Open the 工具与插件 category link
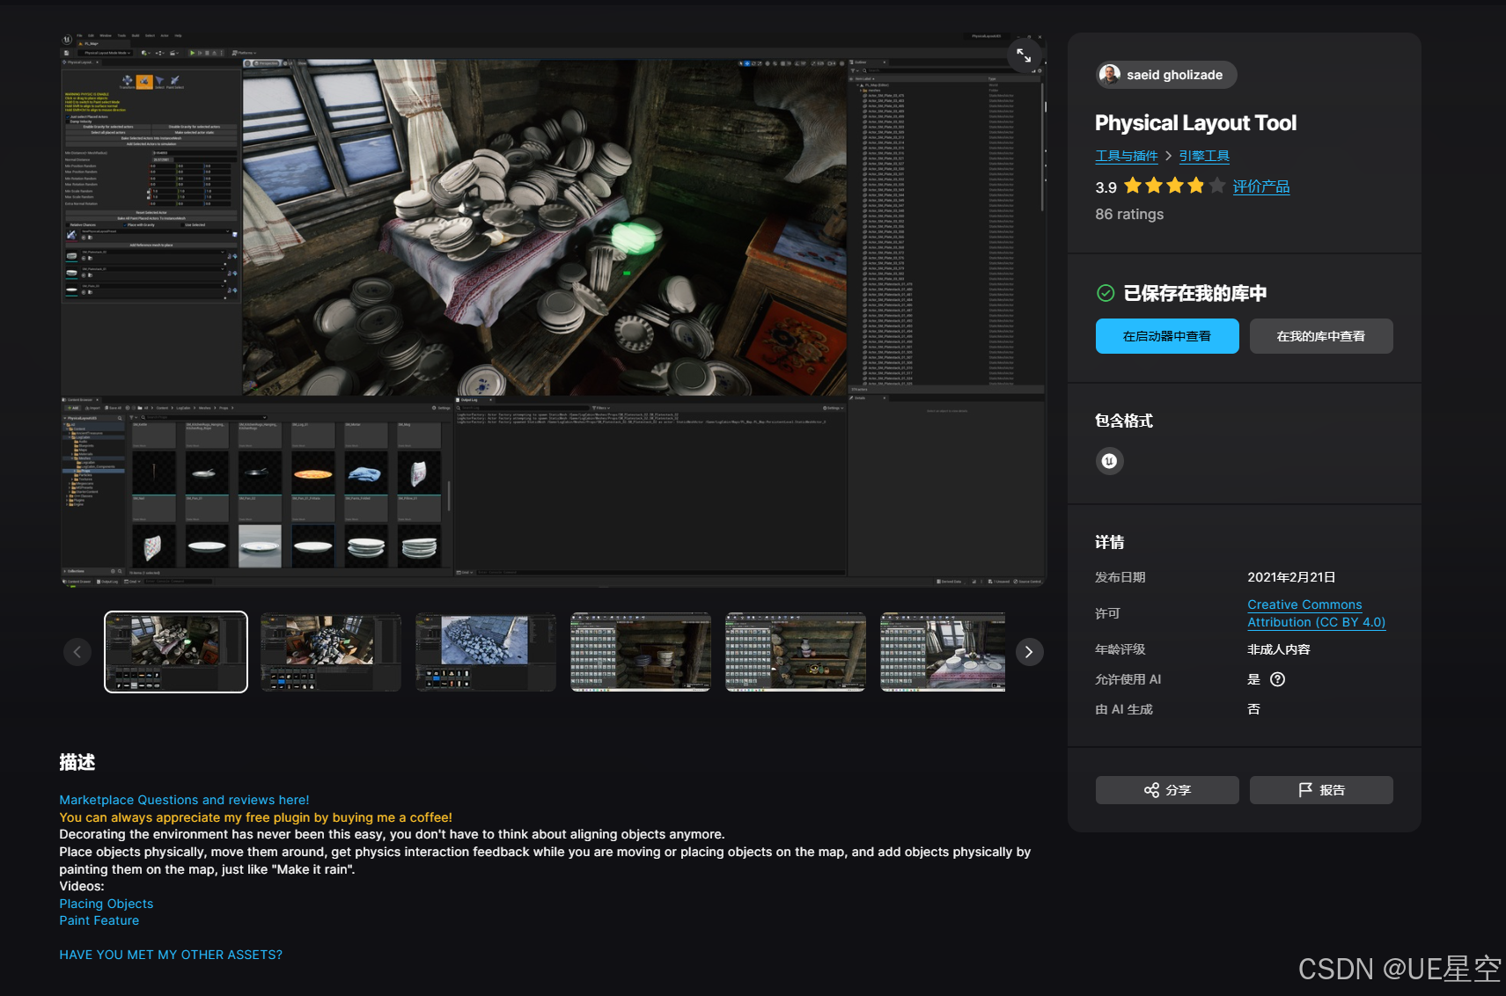 (1127, 156)
